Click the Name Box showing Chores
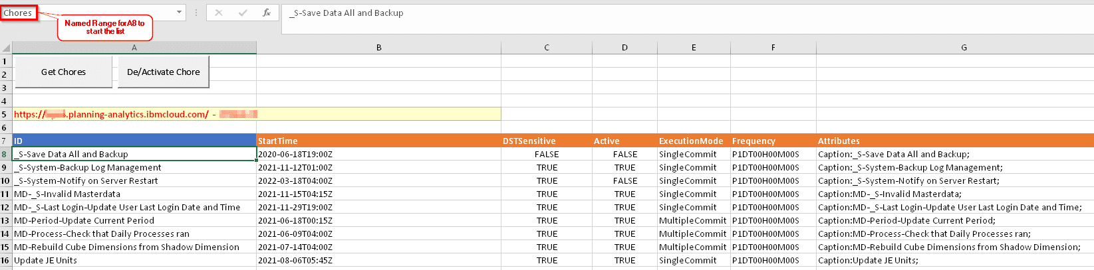The width and height of the screenshot is (1094, 270). 18,13
